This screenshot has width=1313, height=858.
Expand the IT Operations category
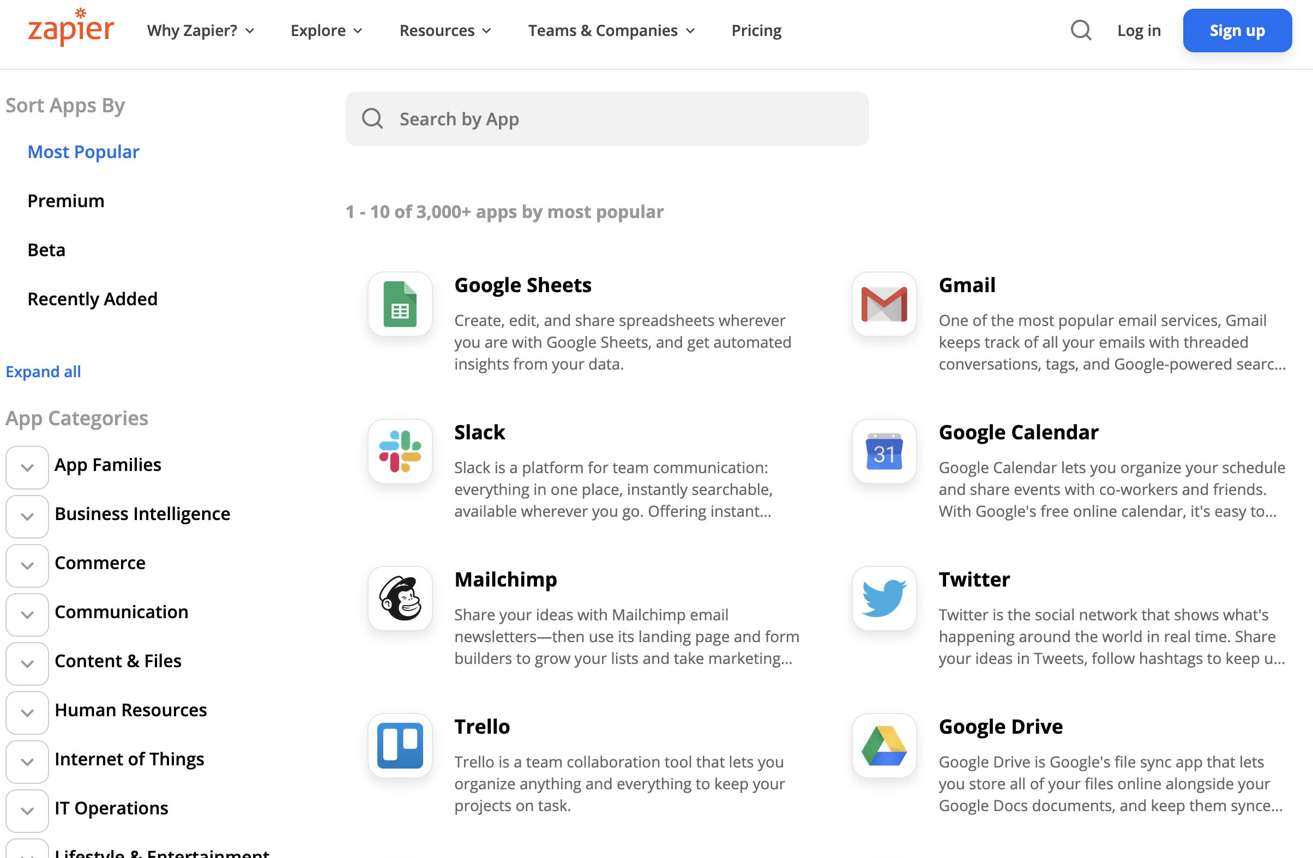(27, 811)
